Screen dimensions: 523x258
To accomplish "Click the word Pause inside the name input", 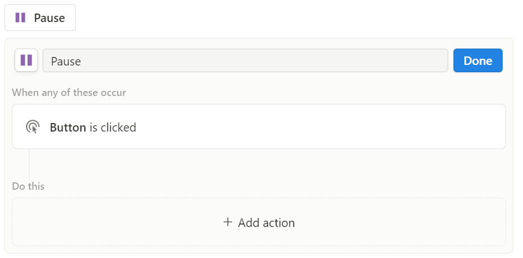I will (x=66, y=62).
